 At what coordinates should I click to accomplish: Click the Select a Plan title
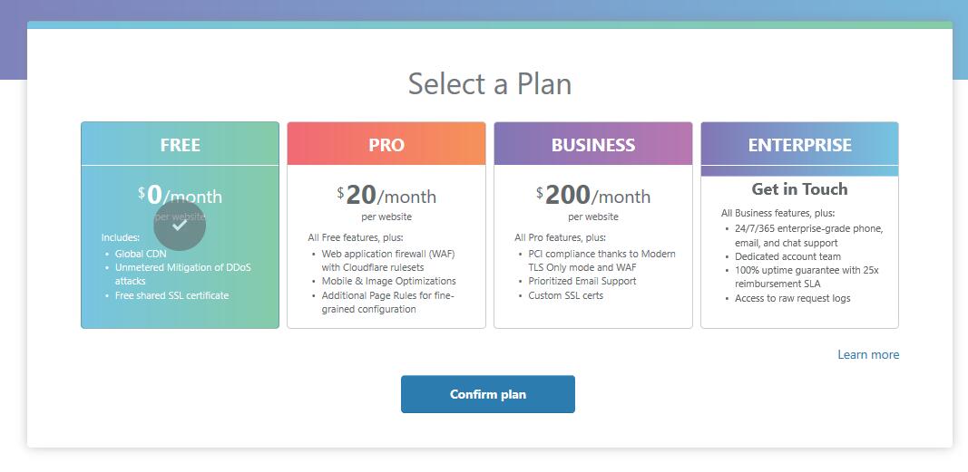point(490,83)
